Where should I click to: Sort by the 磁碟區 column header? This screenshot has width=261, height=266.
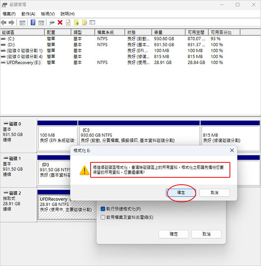(22, 32)
